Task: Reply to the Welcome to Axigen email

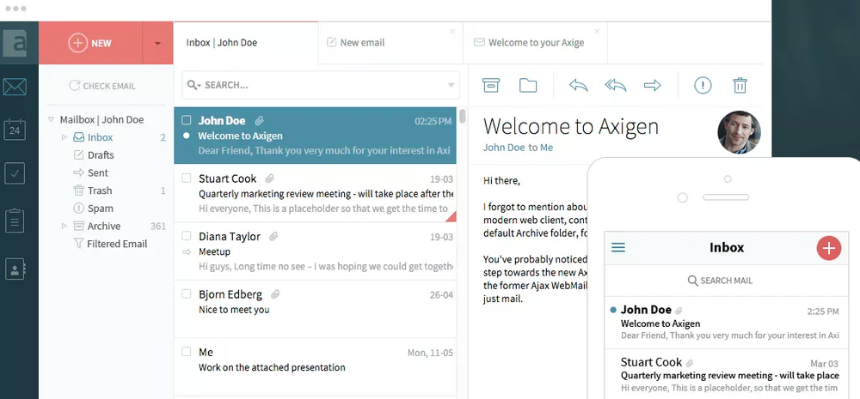Action: [579, 85]
